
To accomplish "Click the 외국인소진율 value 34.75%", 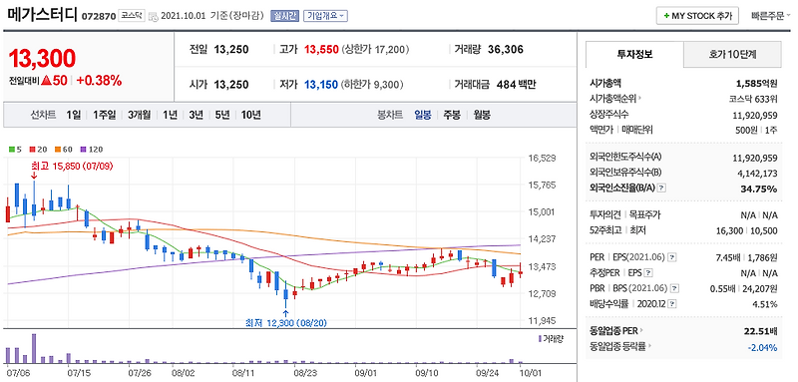I will [760, 189].
